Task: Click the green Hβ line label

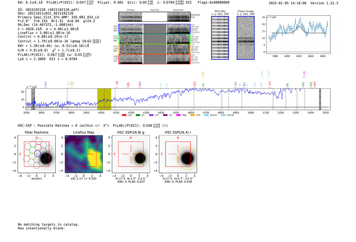Action: pyautogui.click(x=287, y=85)
